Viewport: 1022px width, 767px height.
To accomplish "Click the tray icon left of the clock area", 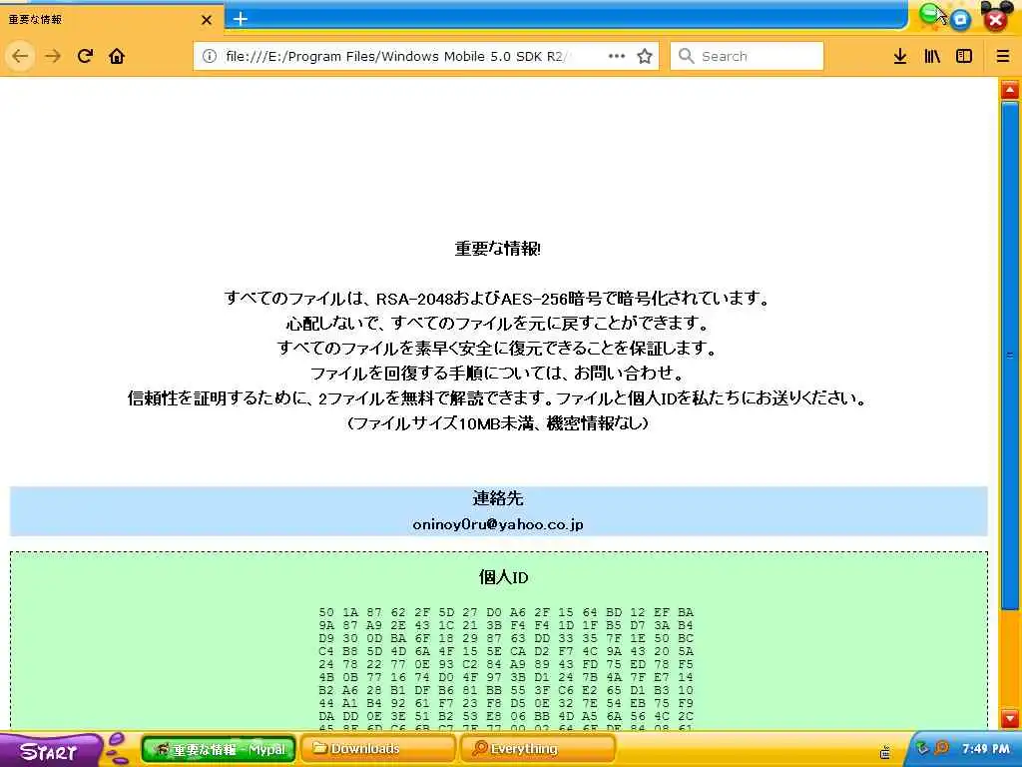I will 884,752.
